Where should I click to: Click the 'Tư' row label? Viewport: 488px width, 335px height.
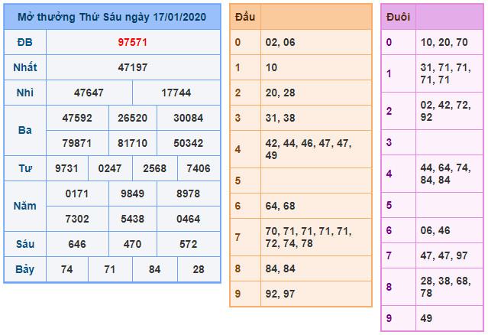(x=25, y=168)
